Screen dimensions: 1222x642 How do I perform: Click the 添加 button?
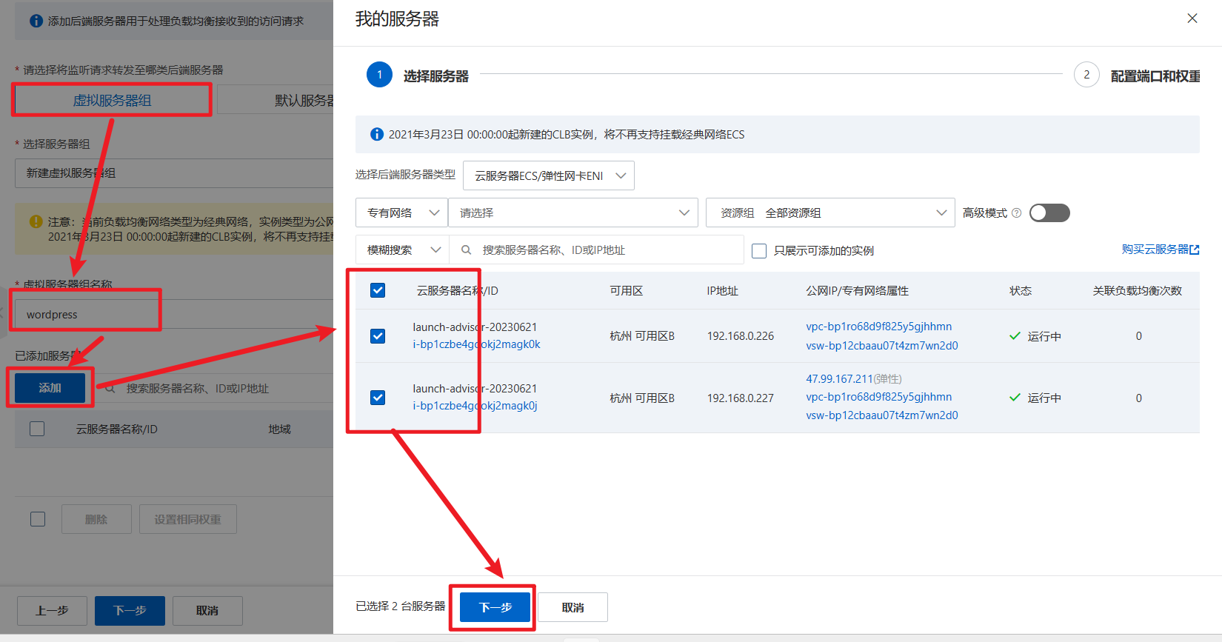50,388
